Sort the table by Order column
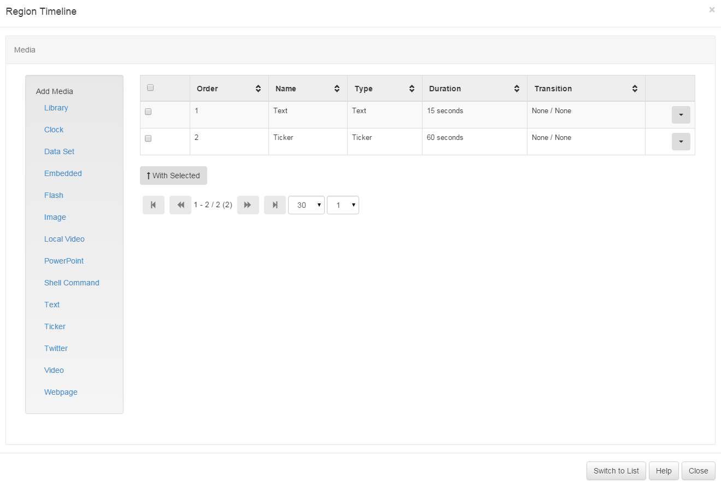The height and width of the screenshot is (485, 721). [x=229, y=89]
